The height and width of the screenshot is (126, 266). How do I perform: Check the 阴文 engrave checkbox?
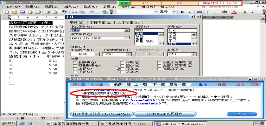(x=122, y=72)
